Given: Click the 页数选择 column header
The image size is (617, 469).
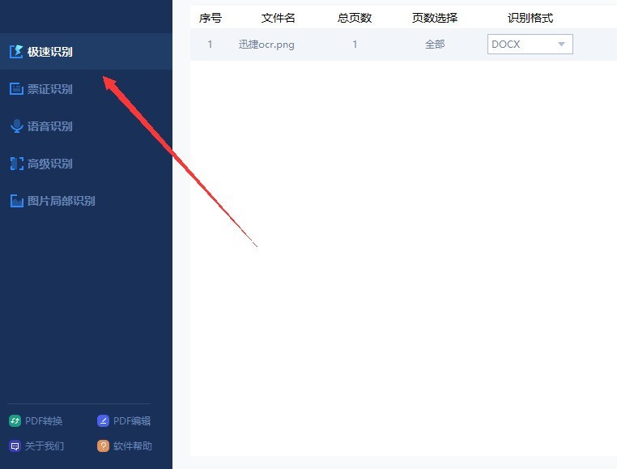Looking at the screenshot, I should [x=435, y=18].
